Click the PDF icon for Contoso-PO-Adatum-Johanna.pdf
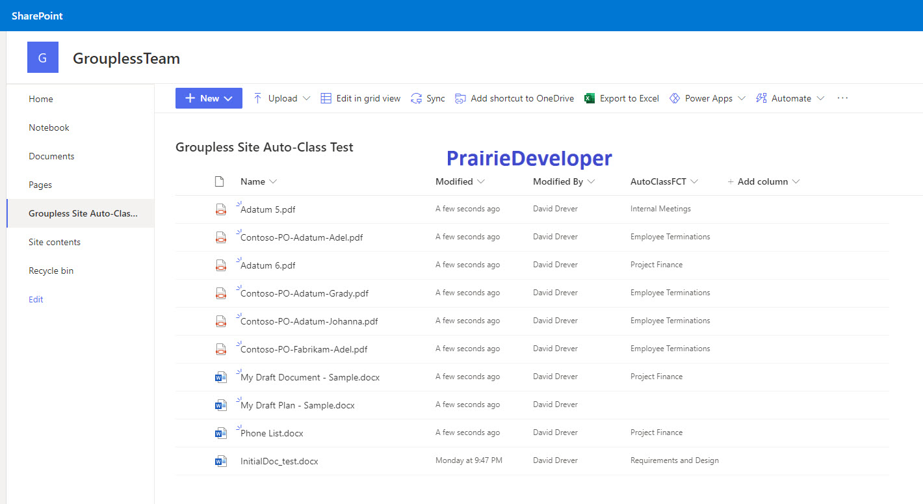923x504 pixels. pos(221,321)
